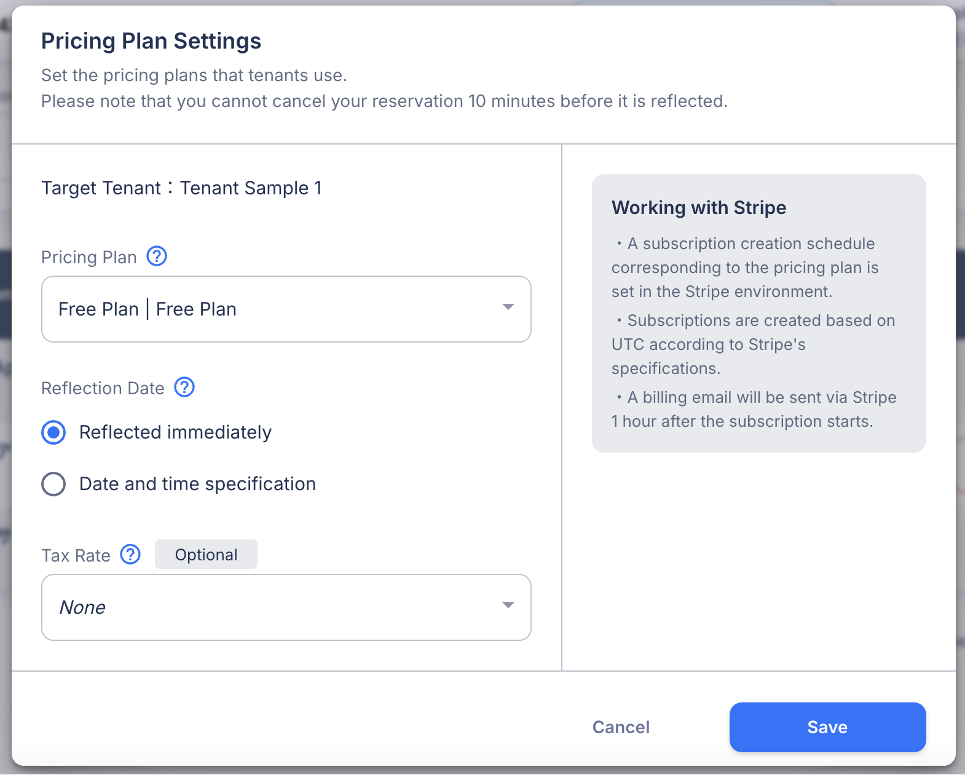Click the question mark beside Pricing Plan
965x775 pixels.
pyautogui.click(x=157, y=256)
